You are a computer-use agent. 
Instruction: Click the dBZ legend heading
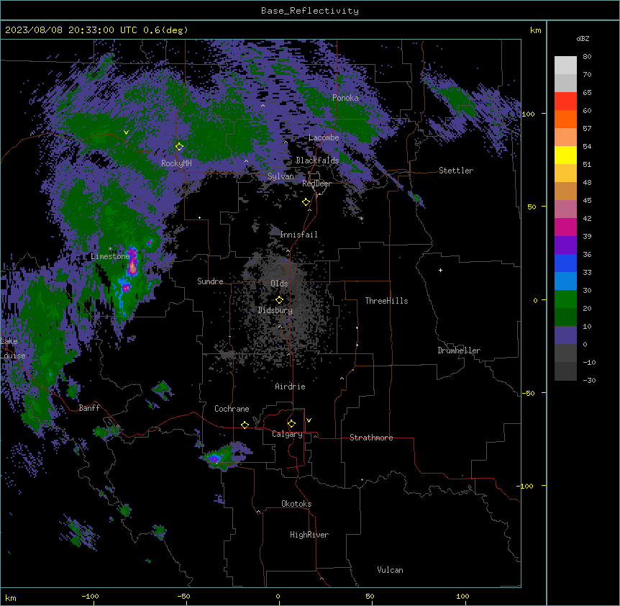click(583, 38)
